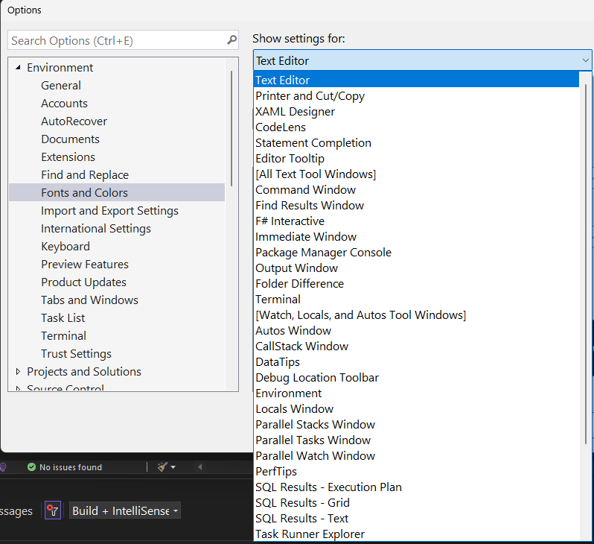Select [All Text Tool Windows] option
Image resolution: width=594 pixels, height=544 pixels.
(416, 174)
